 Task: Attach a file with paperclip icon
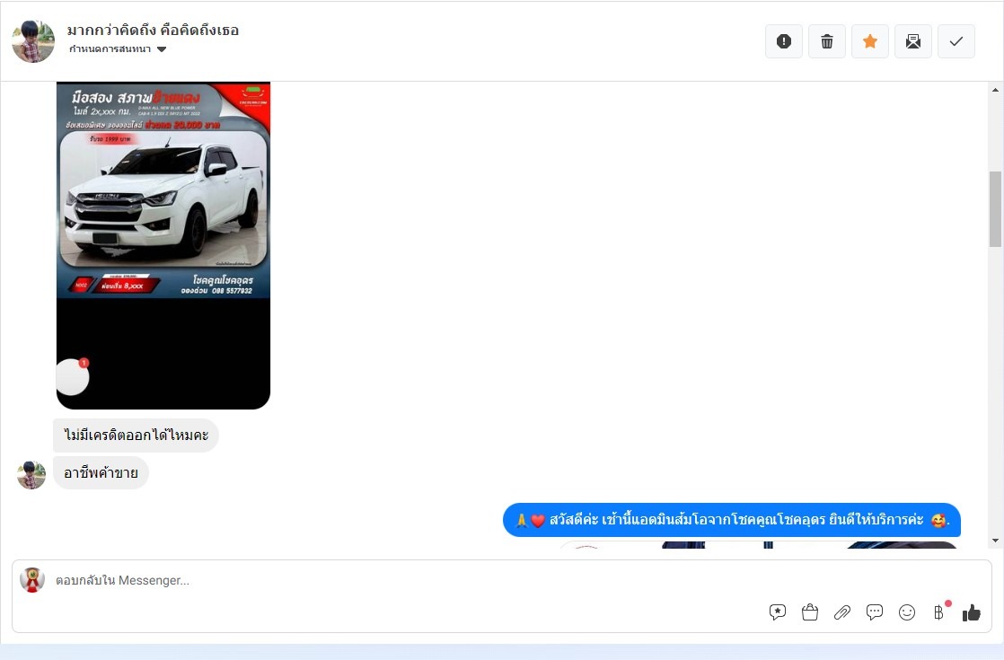[x=842, y=612]
